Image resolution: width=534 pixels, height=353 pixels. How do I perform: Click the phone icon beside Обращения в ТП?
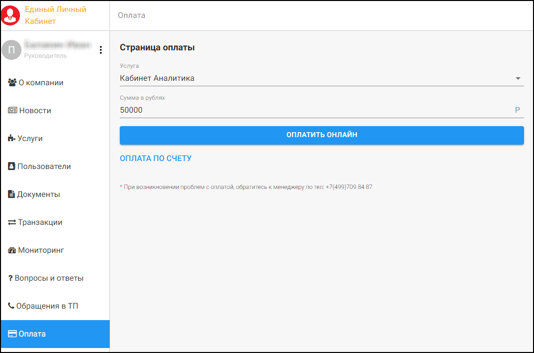click(11, 306)
